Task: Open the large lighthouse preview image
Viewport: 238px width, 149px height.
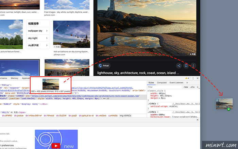Action: pos(147,28)
